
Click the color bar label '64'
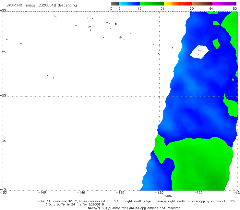click(x=211, y=9)
